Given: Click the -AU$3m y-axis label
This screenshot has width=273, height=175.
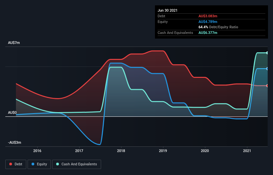Looking at the screenshot, I should (15, 143).
